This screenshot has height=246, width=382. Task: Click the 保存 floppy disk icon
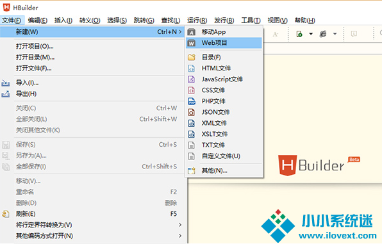(x=6, y=145)
